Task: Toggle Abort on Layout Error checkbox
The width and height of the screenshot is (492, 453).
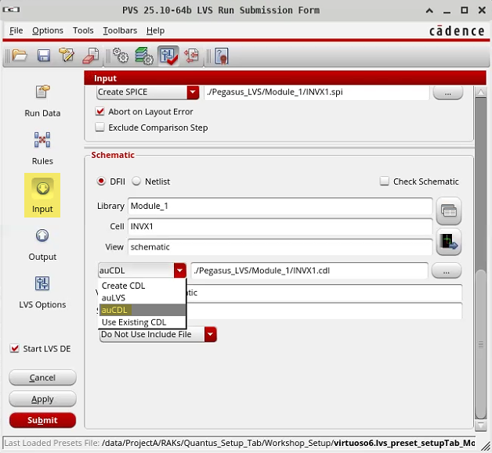Action: [x=99, y=111]
